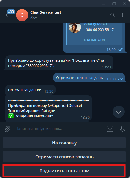Open the three-dot chat options menu
This screenshot has width=130, height=178.
click(123, 15)
